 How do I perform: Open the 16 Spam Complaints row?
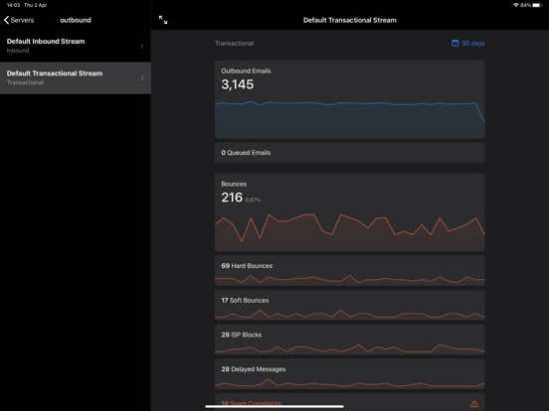pos(350,402)
